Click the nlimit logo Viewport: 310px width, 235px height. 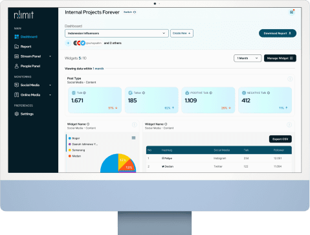point(24,15)
